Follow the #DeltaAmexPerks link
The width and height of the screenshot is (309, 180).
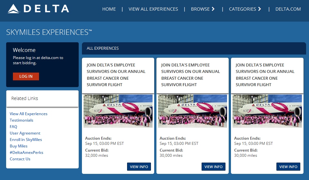tap(26, 153)
